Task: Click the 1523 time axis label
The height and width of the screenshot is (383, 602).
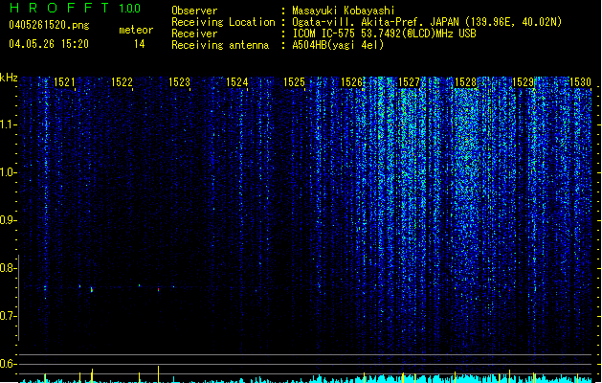Action: (x=179, y=82)
